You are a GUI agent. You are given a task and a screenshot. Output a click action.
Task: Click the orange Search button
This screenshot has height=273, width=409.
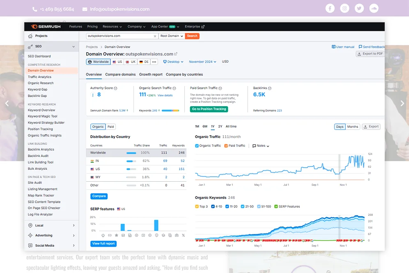pos(192,36)
